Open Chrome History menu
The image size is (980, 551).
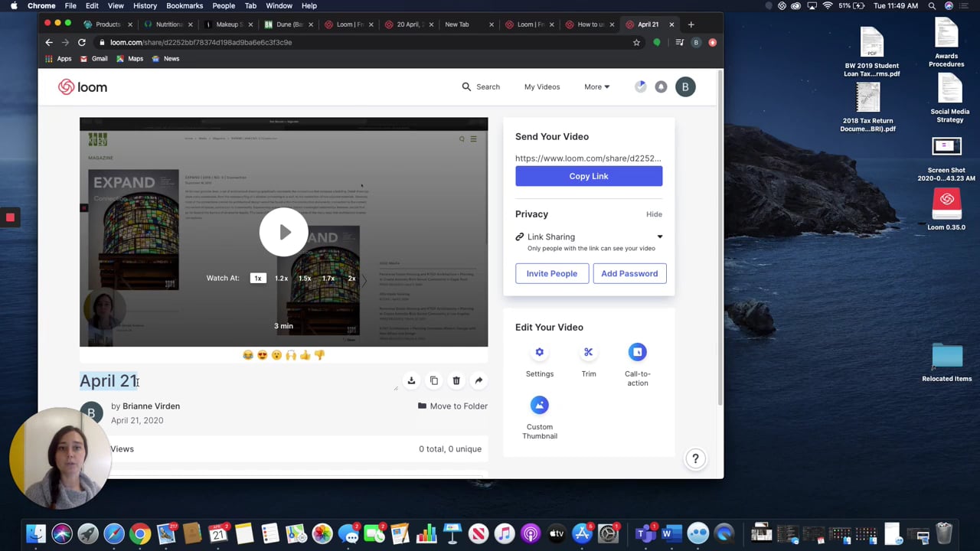pos(145,5)
